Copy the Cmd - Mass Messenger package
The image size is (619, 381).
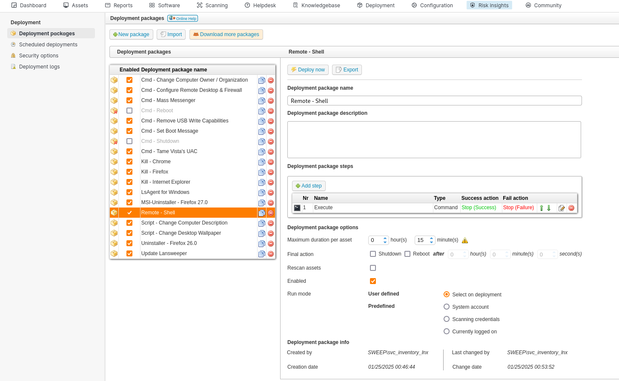click(x=262, y=101)
